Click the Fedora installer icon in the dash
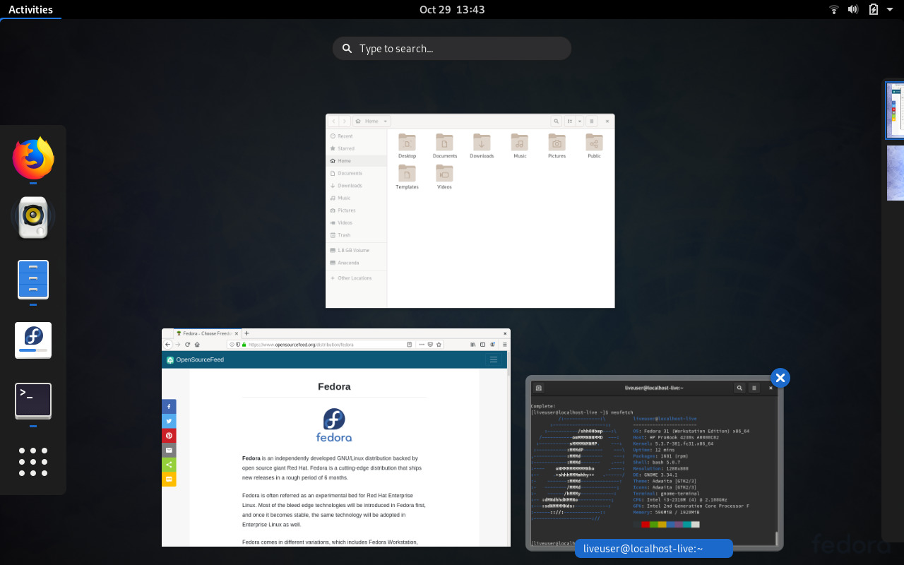Image resolution: width=904 pixels, height=565 pixels. (x=33, y=340)
